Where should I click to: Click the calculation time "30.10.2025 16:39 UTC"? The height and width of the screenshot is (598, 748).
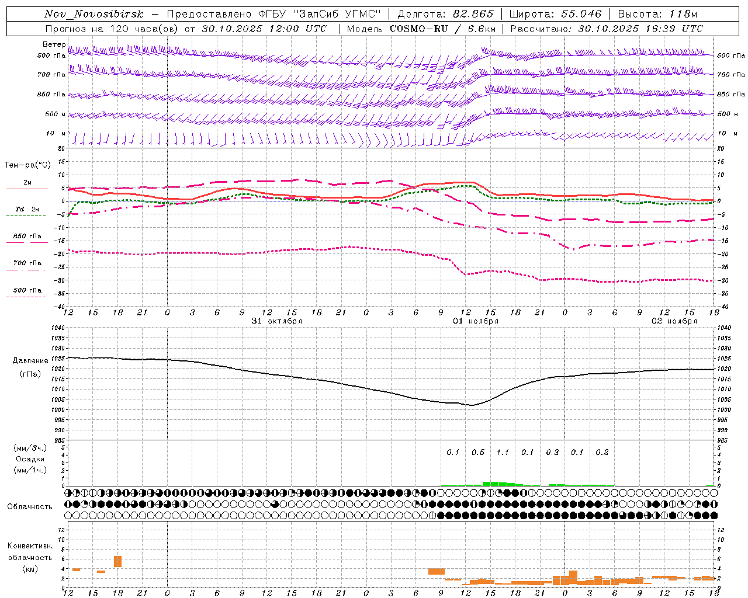click(640, 29)
